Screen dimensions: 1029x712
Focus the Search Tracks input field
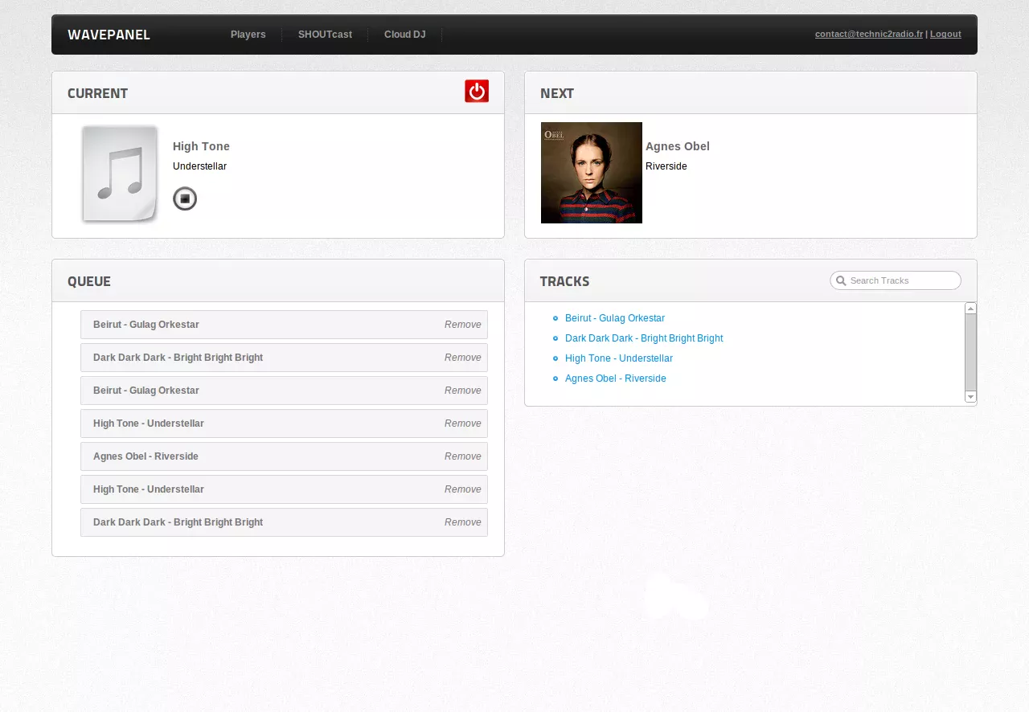tap(900, 280)
